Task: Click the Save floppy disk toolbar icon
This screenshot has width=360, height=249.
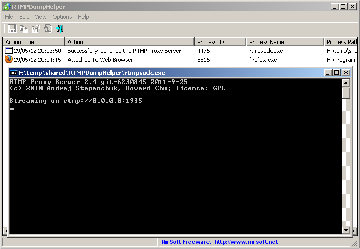Action: [12, 29]
